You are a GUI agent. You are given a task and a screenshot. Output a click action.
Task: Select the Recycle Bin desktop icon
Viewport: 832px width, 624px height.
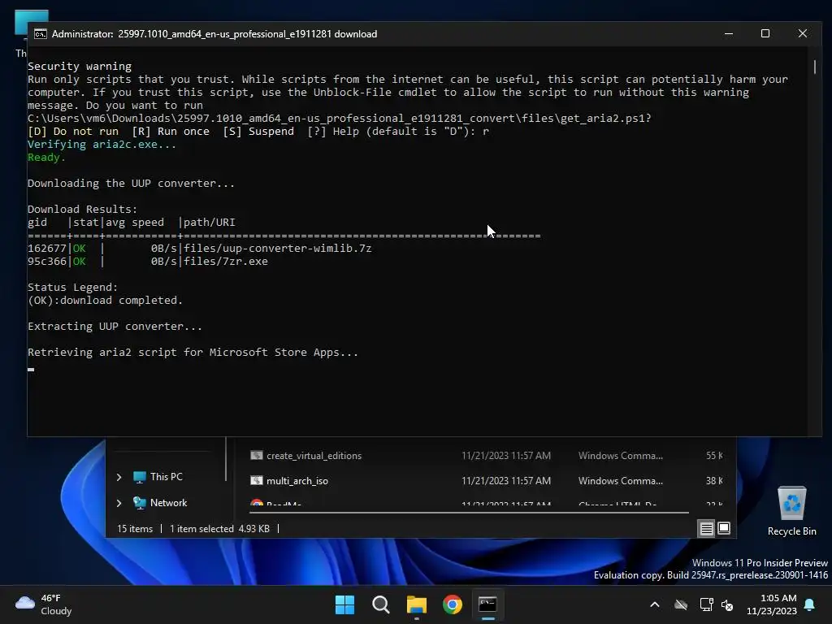coord(791,512)
